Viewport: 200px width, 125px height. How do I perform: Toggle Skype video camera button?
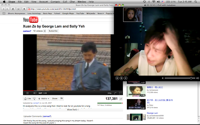pos(121,78)
